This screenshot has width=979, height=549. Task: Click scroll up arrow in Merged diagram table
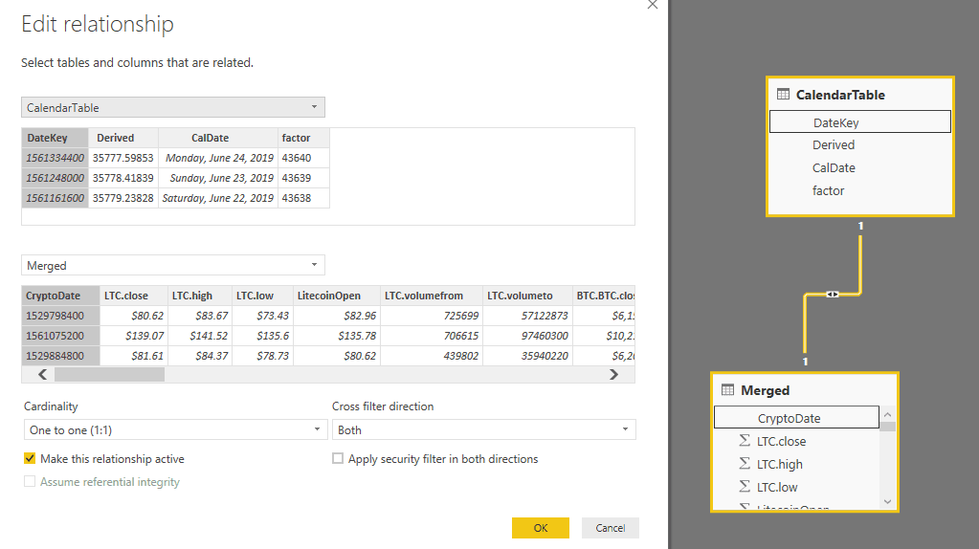coord(887,414)
